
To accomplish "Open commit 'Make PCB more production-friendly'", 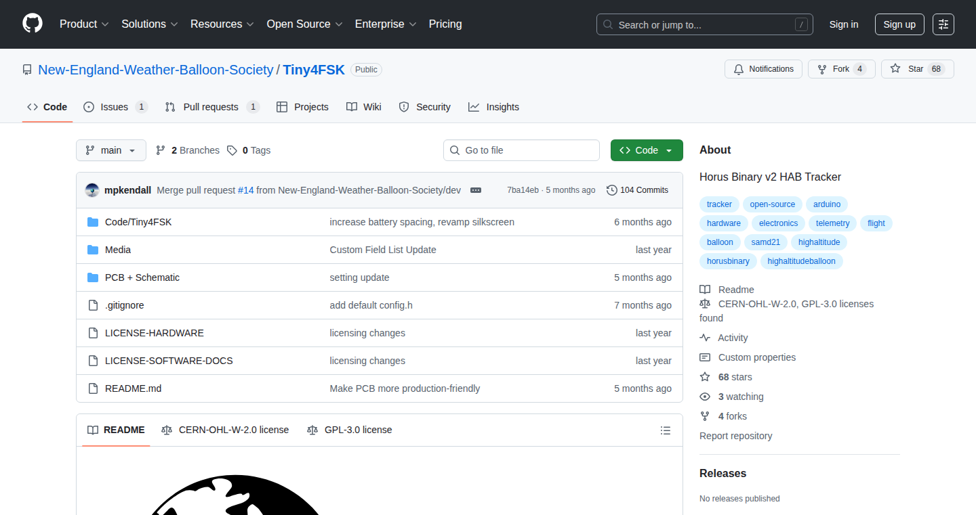I will (405, 388).
